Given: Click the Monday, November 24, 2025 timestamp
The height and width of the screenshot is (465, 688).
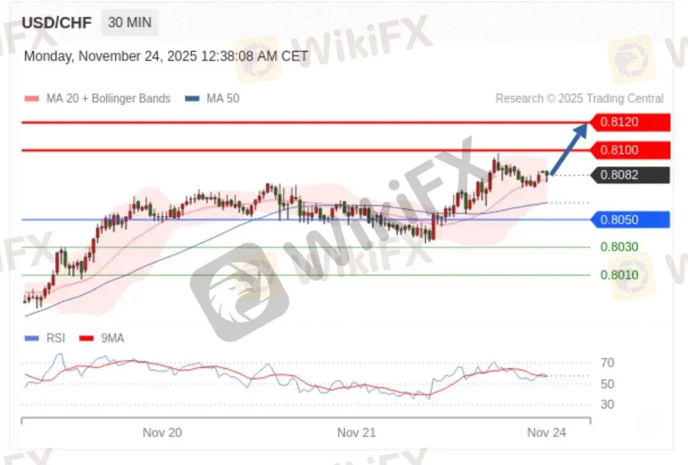Looking at the screenshot, I should coord(166,56).
